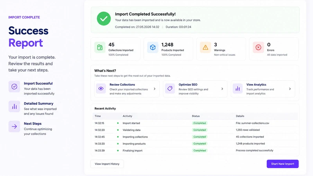This screenshot has width=313, height=176.
Task: Select the Detailed Summary sidebar heading
Action: point(38,104)
